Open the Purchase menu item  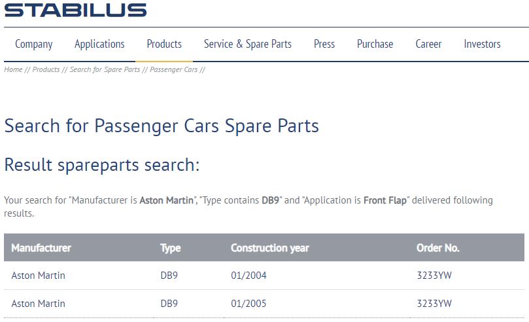pos(375,44)
